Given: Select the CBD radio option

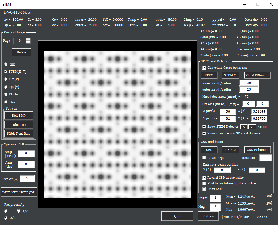Looking at the screenshot, I should point(6,64).
